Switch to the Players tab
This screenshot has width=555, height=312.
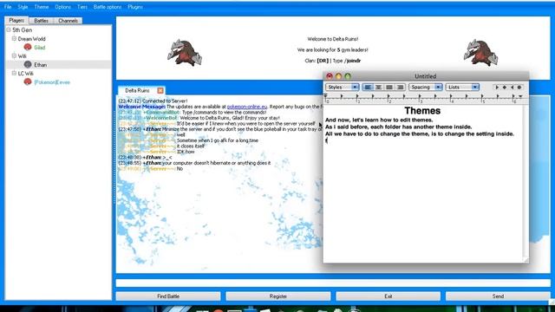coord(16,21)
